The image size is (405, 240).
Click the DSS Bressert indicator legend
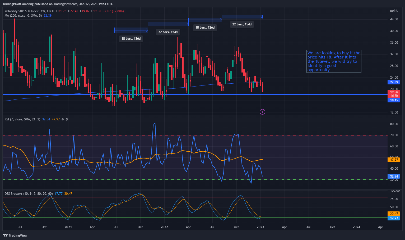point(29,194)
